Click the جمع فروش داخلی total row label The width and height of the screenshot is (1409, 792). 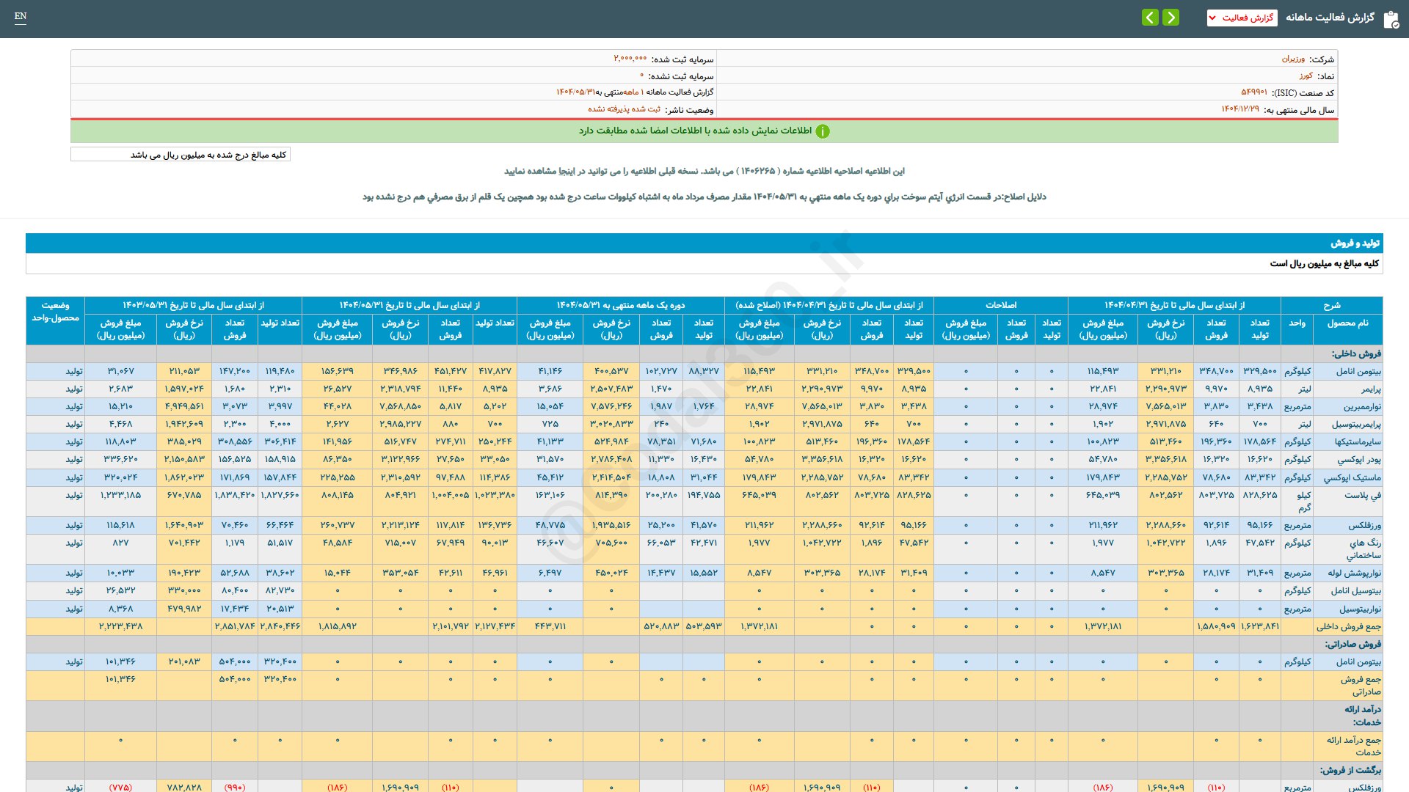click(x=1348, y=626)
